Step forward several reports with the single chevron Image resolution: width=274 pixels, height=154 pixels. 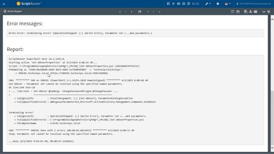click(x=153, y=12)
